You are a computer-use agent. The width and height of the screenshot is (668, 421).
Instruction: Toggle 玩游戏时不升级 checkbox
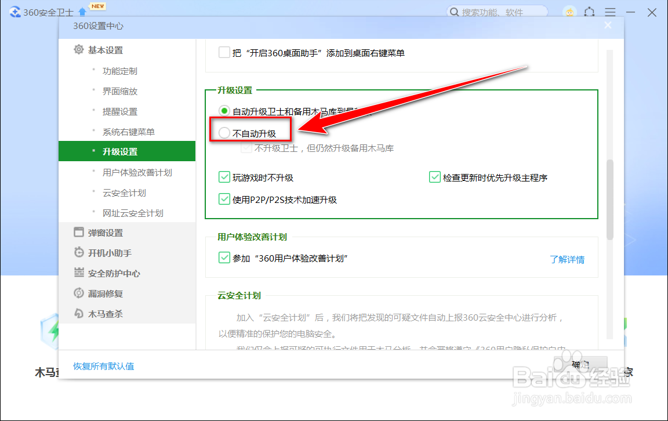(x=224, y=177)
